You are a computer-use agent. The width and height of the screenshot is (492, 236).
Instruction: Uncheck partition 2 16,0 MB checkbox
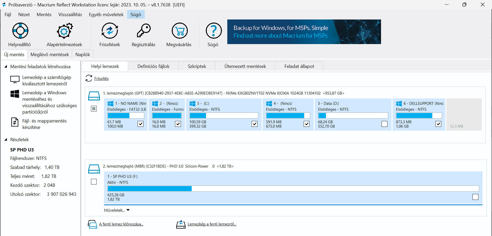point(178,124)
